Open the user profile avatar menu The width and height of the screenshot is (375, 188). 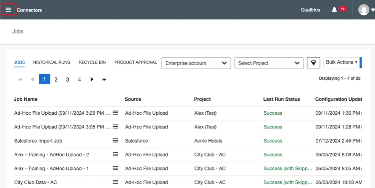[x=364, y=10]
